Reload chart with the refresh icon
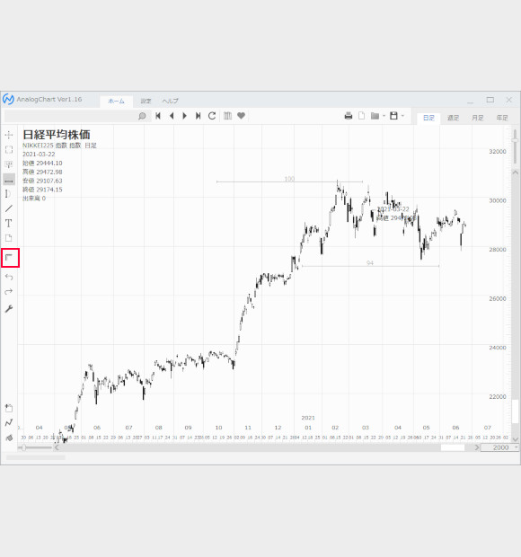Image resolution: width=521 pixels, height=557 pixels. pos(212,116)
